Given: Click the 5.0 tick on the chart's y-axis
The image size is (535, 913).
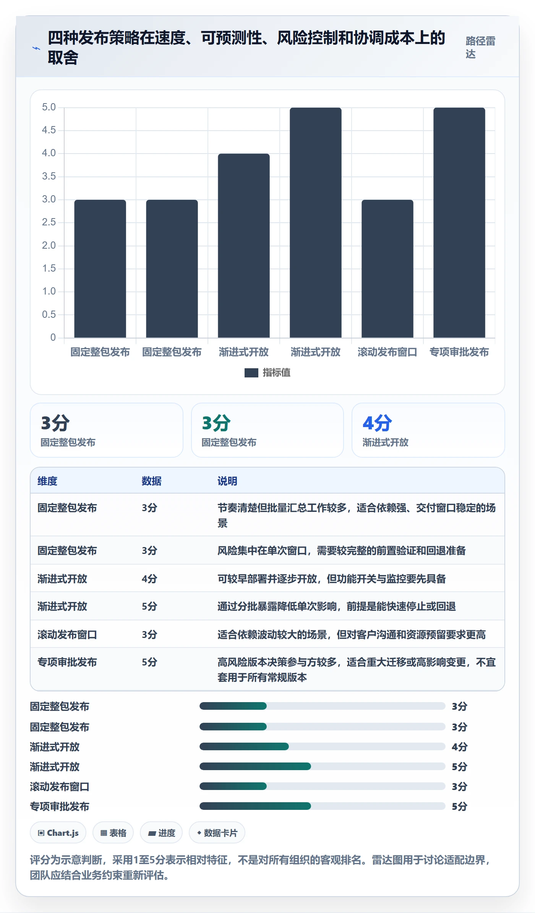Looking at the screenshot, I should pos(49,107).
